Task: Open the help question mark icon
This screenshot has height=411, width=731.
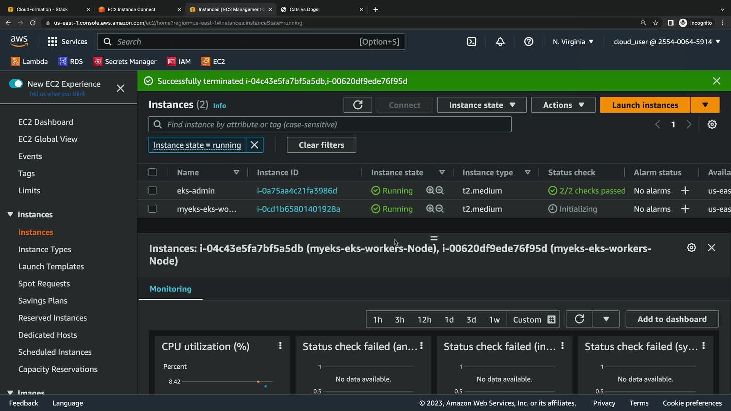Action: pos(528,42)
